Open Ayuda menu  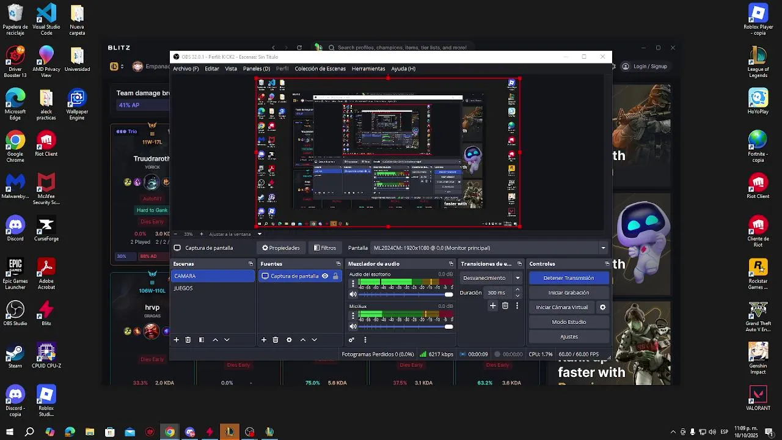[x=403, y=68]
